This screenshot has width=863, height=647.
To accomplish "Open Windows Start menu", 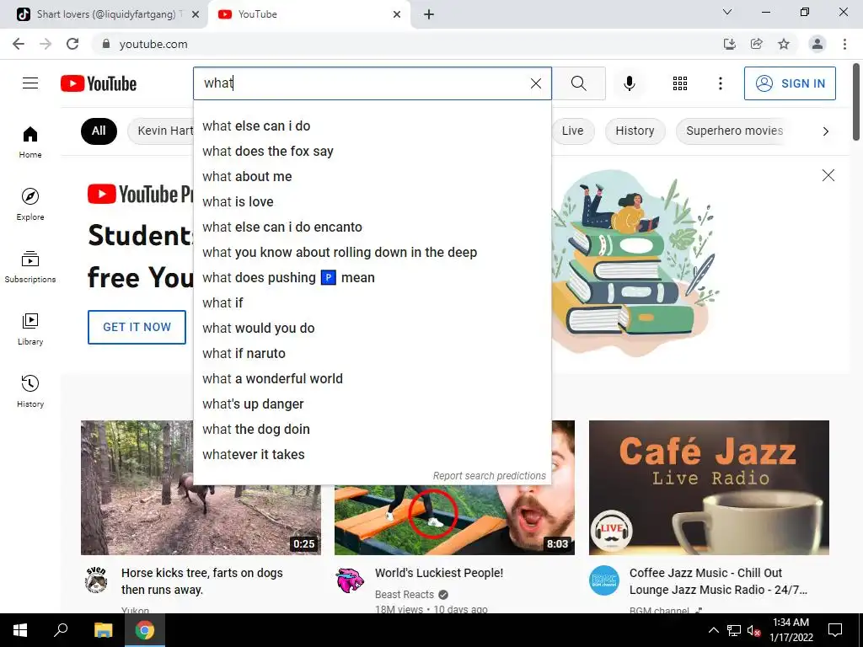I will [20, 630].
